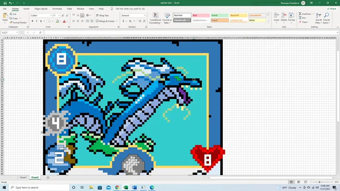
Task: Switch to the Formulas tab
Action: coord(57,9)
